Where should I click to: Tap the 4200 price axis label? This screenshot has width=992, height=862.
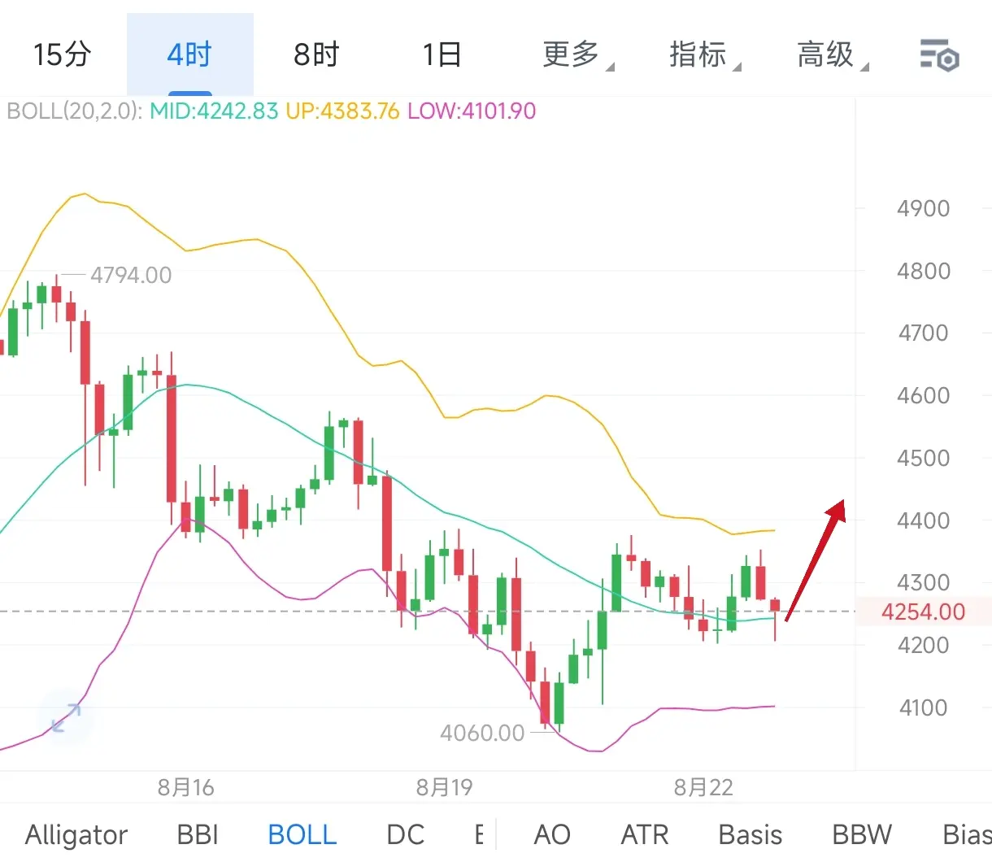coord(924,645)
